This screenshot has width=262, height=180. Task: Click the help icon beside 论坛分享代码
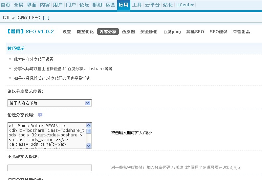point(40,115)
